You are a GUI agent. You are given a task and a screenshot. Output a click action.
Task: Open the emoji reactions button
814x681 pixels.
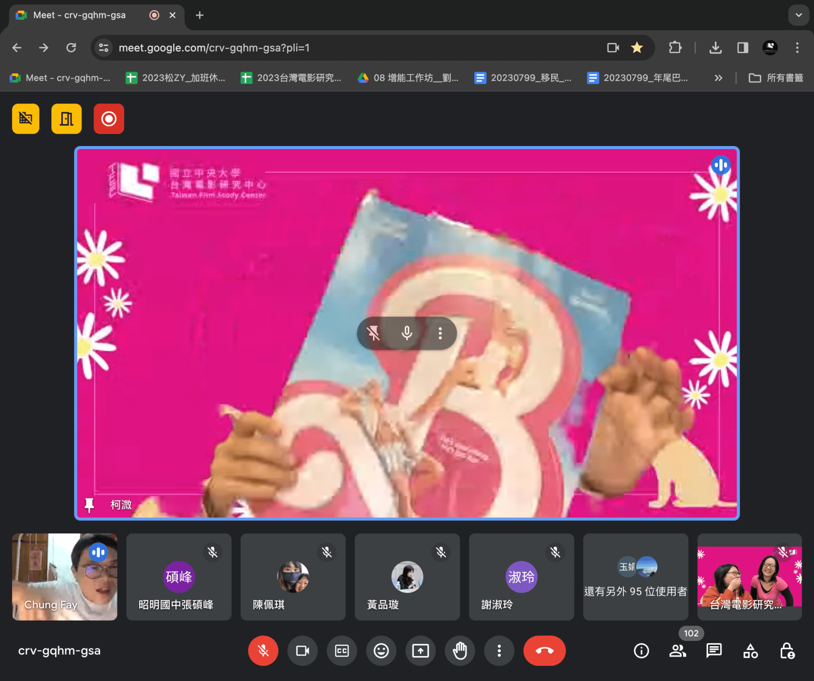[x=381, y=650]
